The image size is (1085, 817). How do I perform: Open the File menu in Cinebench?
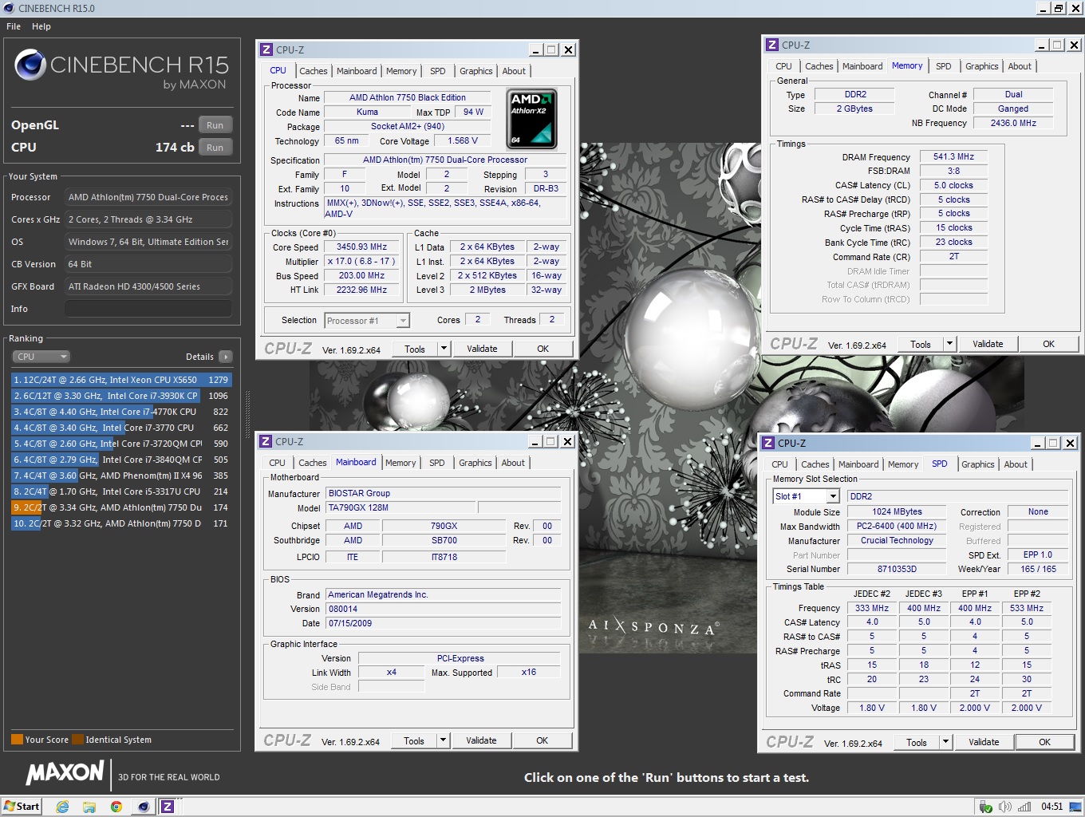(x=14, y=26)
